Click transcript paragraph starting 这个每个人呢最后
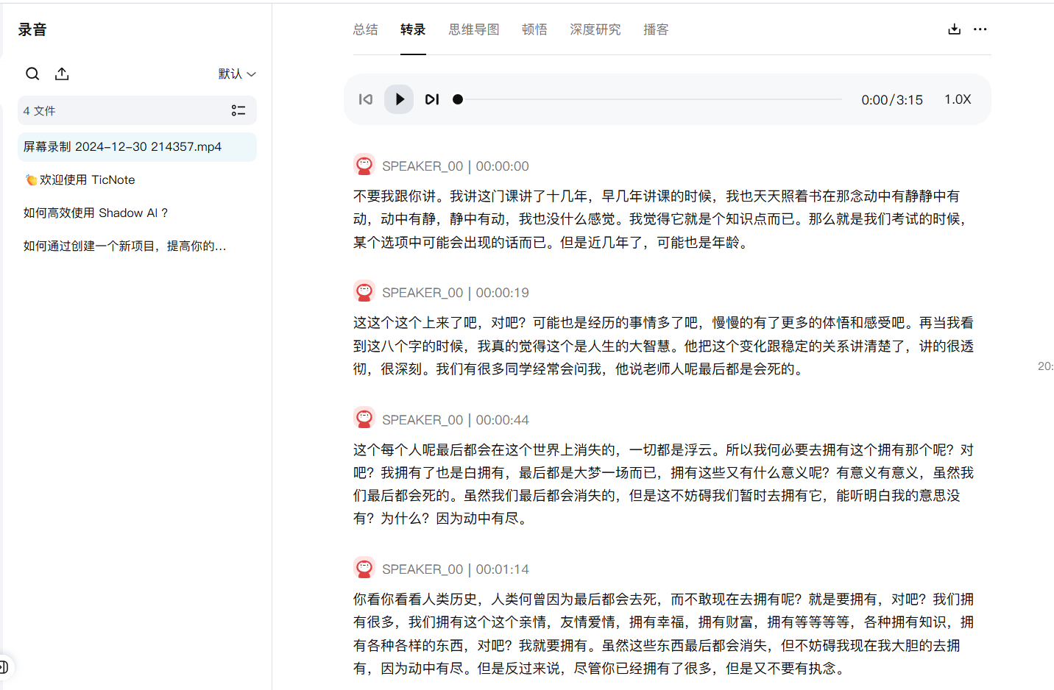Screen dimensions: 1054x690 point(662,484)
